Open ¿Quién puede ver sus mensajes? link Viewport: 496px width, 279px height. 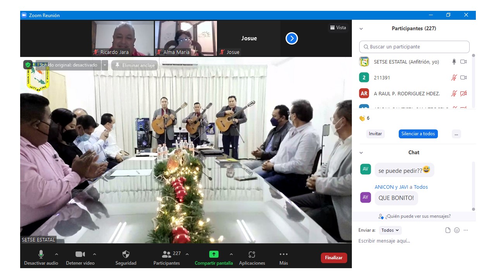[415, 216]
